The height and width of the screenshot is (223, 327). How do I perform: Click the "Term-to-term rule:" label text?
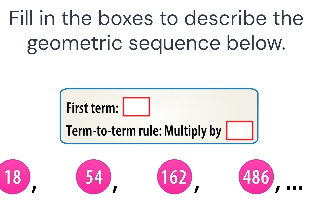[x=114, y=132]
